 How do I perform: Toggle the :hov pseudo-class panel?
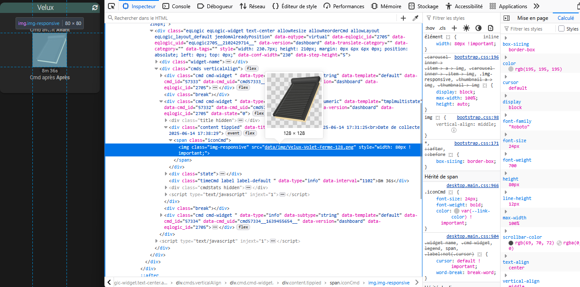pos(430,28)
